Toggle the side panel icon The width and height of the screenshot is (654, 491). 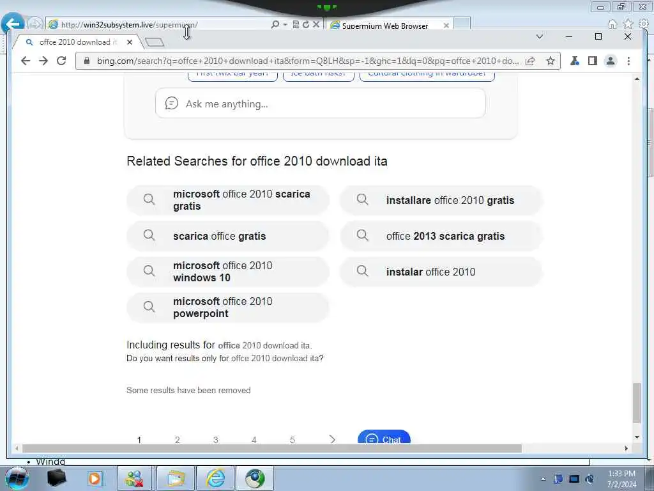tap(592, 61)
